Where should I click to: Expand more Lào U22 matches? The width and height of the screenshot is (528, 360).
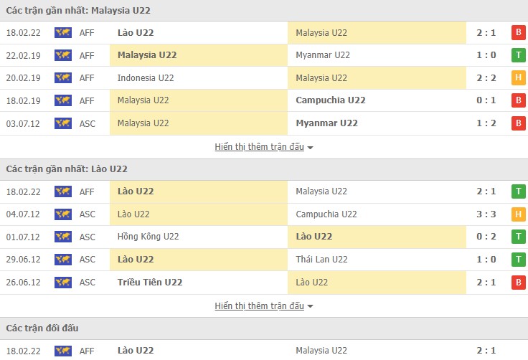pyautogui.click(x=259, y=306)
